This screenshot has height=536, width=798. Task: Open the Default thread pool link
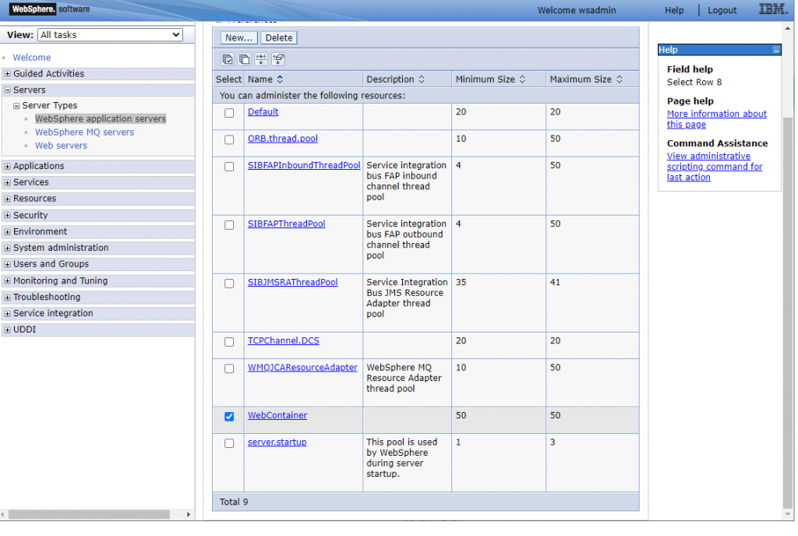(263, 112)
